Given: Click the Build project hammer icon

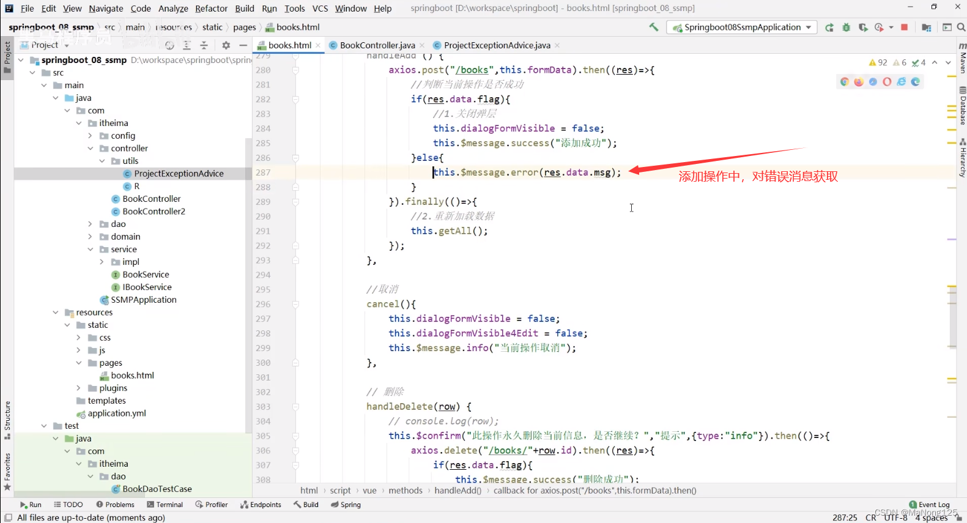Looking at the screenshot, I should (654, 27).
